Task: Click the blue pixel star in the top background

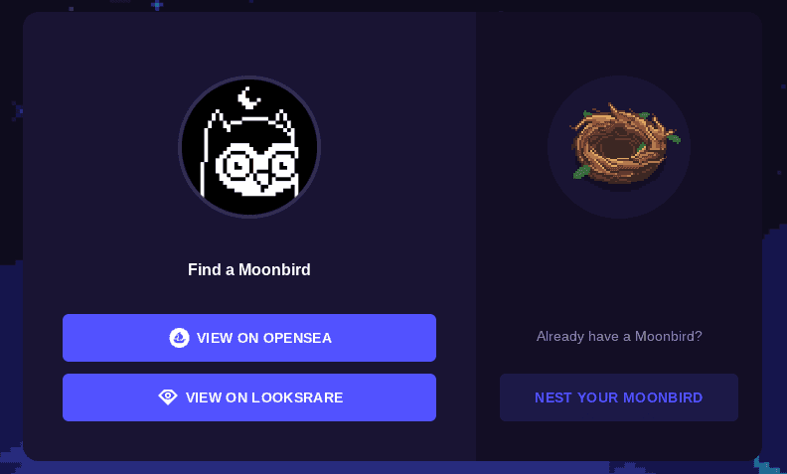Action: point(157,5)
